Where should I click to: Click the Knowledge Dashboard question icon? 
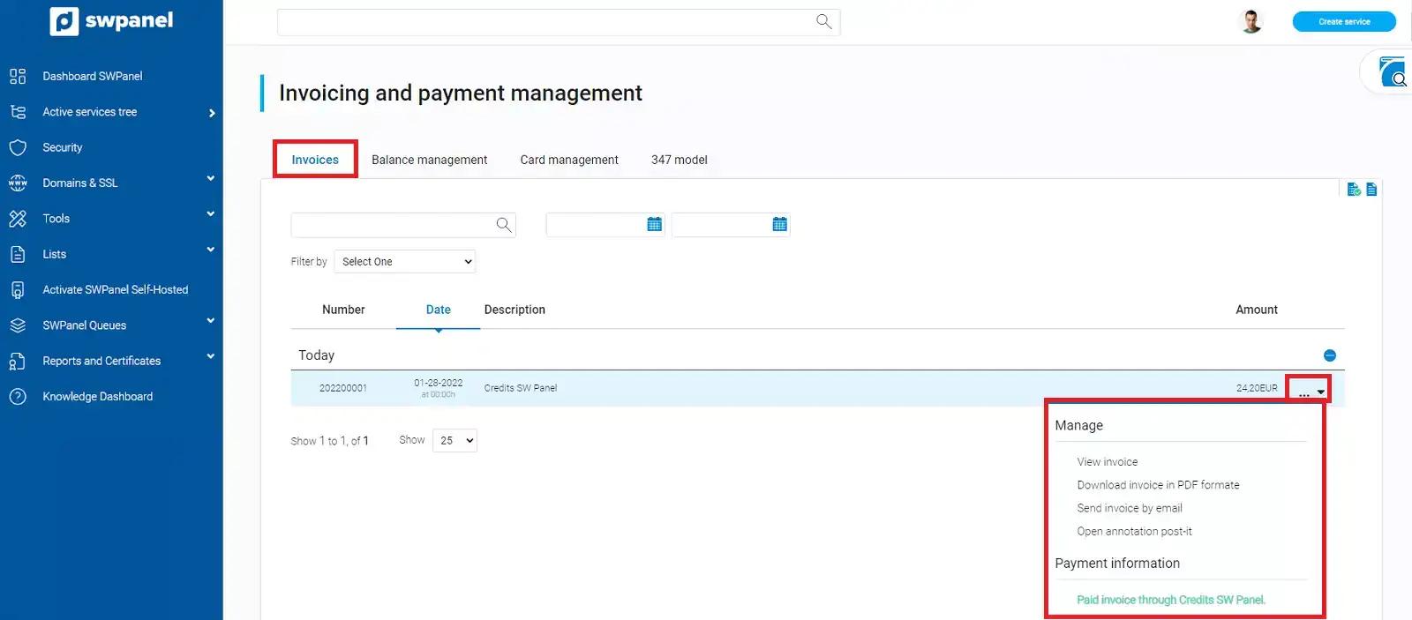coord(18,396)
